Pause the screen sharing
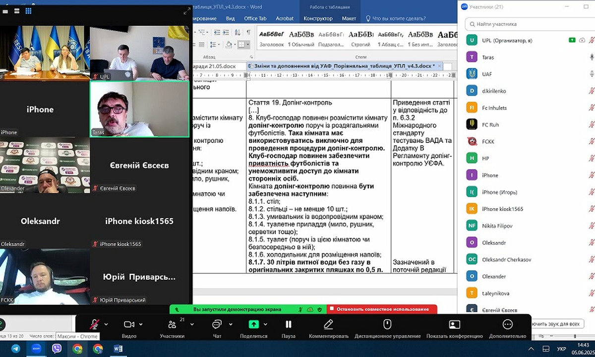This screenshot has height=357, width=595. pyautogui.click(x=288, y=324)
